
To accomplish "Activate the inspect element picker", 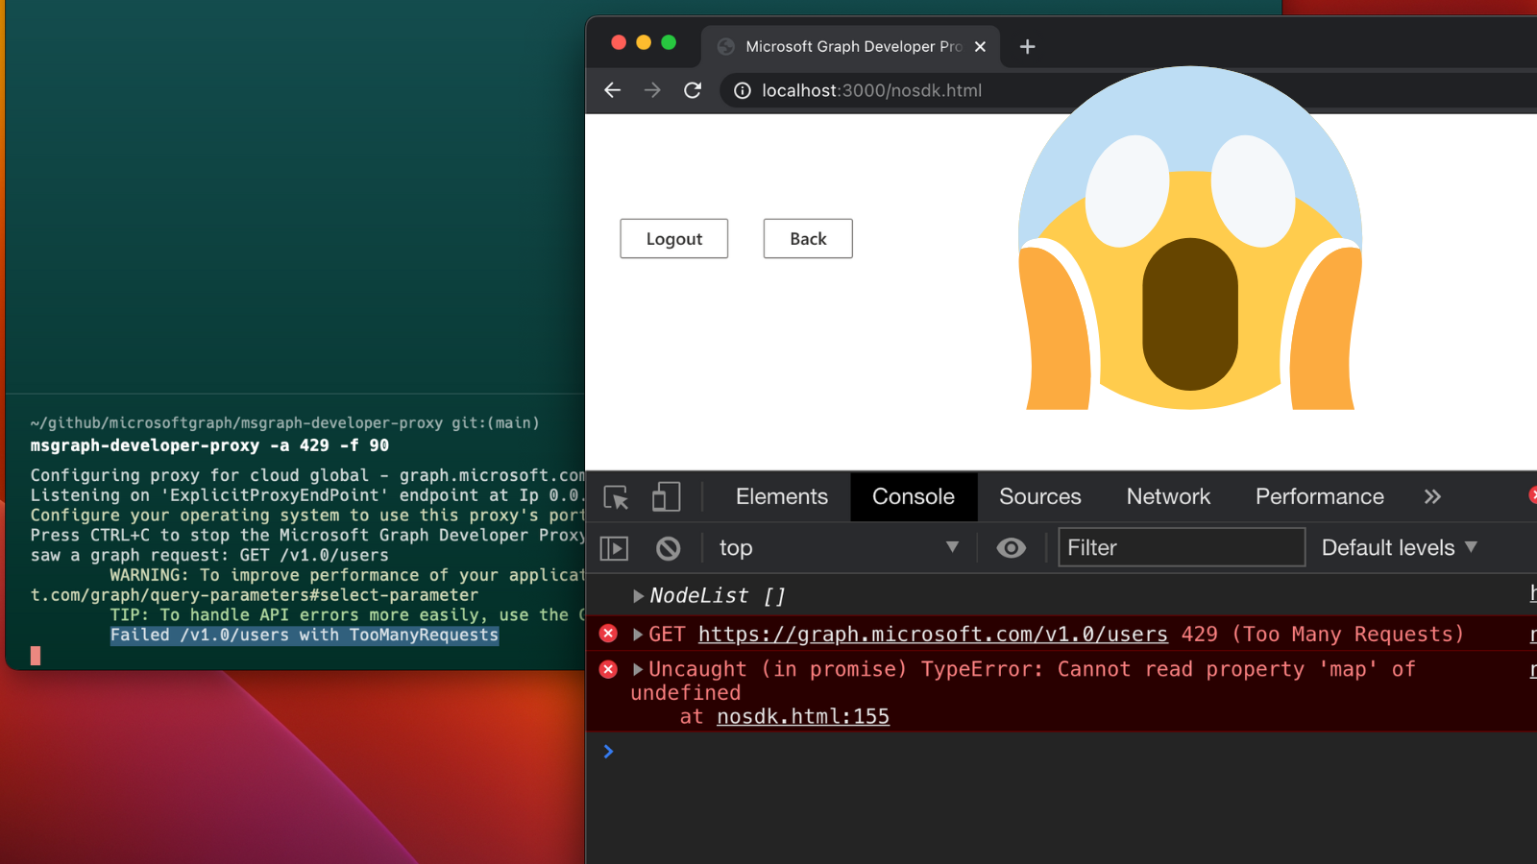I will pos(616,497).
